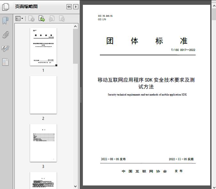
Task: Open the Bookmarks panel
Action: coord(5,21)
